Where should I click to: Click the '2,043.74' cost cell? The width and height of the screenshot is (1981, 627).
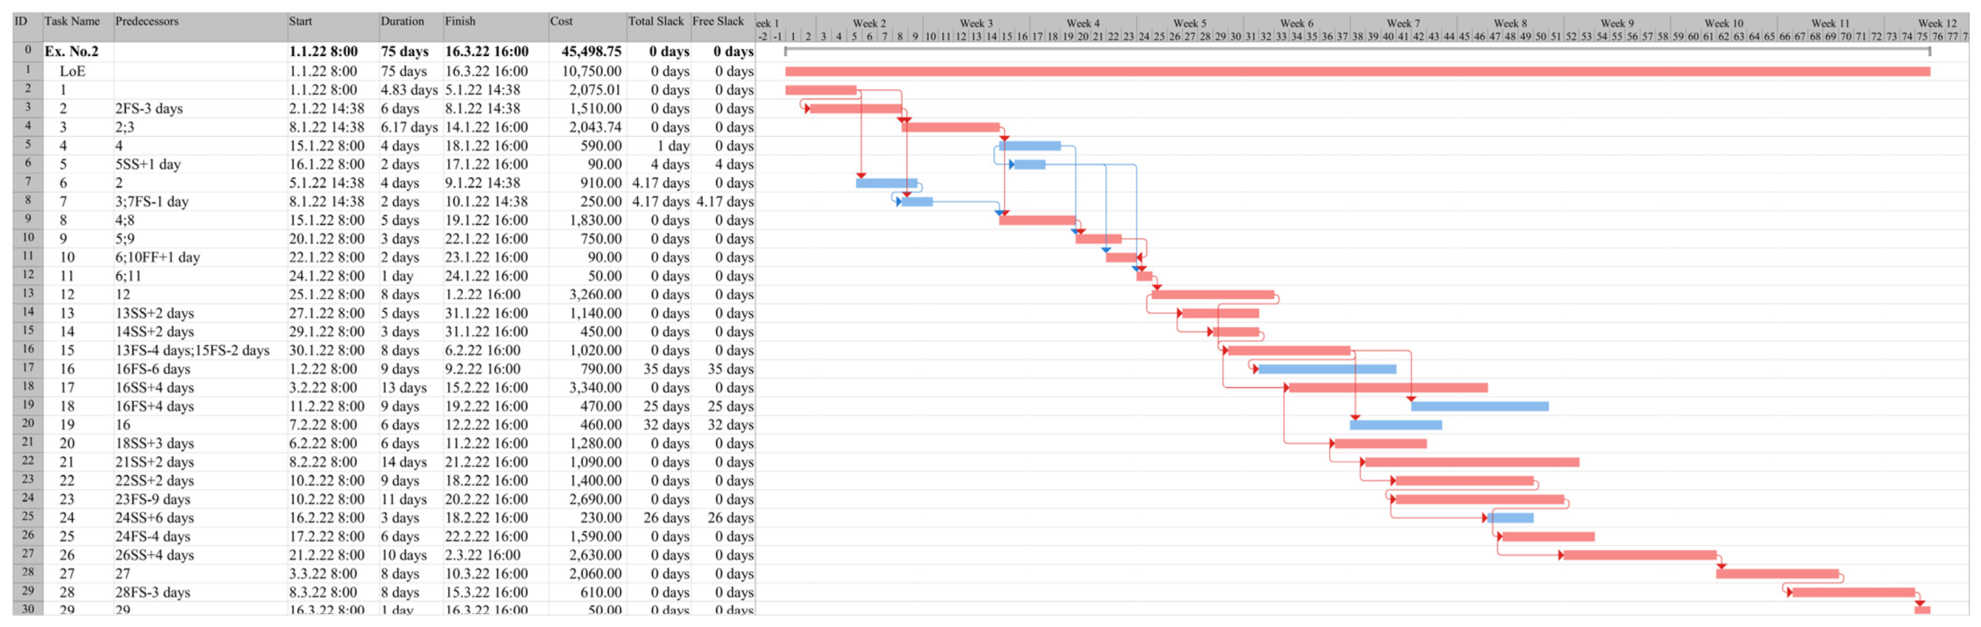tap(596, 127)
